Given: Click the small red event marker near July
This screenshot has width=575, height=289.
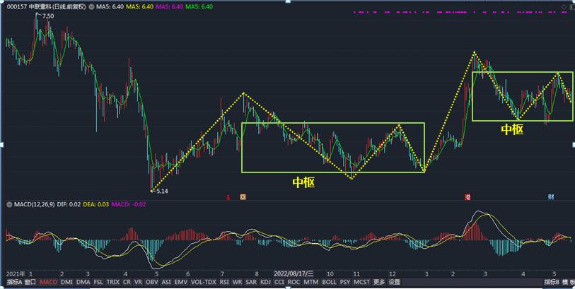Looking at the screenshot, I should point(228,197).
